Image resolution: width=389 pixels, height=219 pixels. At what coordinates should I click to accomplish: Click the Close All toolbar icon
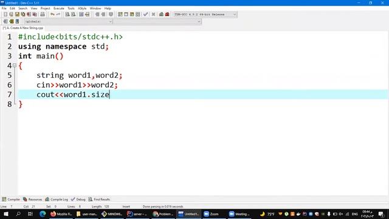pyautogui.click(x=35, y=15)
